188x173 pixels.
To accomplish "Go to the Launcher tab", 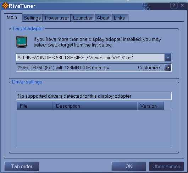I will [83, 18].
